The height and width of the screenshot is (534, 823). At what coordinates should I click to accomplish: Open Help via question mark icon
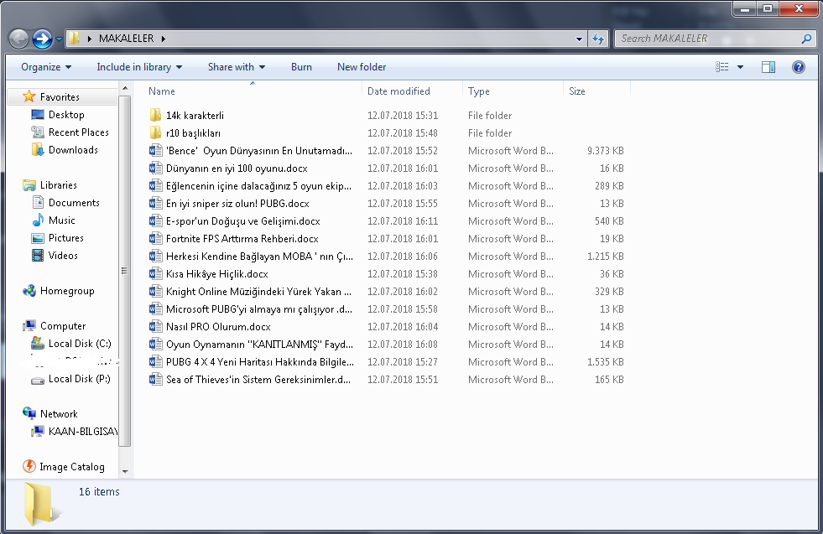pos(799,67)
